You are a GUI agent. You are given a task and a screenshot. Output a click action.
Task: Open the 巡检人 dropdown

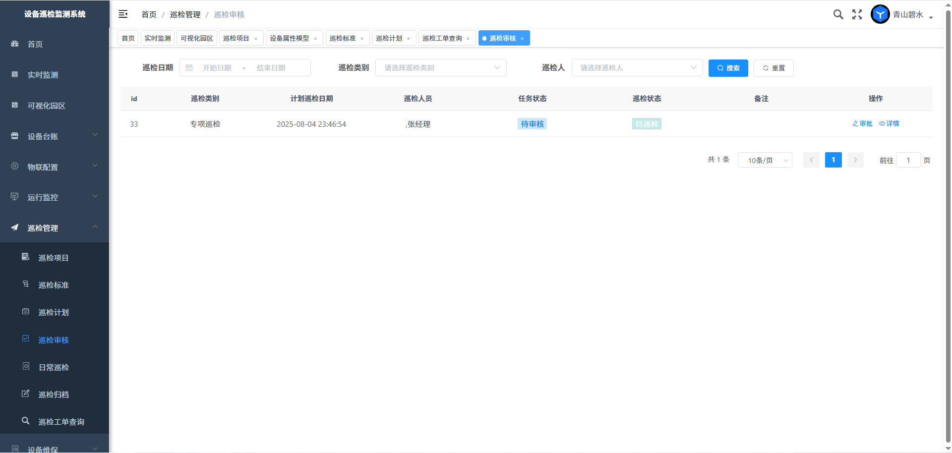(637, 68)
